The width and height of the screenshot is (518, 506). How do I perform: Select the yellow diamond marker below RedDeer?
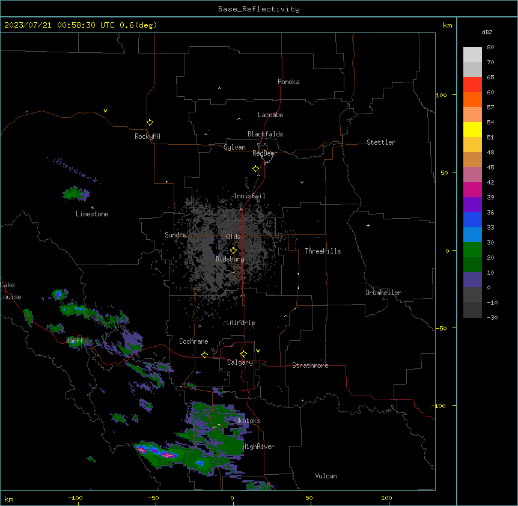pyautogui.click(x=255, y=168)
